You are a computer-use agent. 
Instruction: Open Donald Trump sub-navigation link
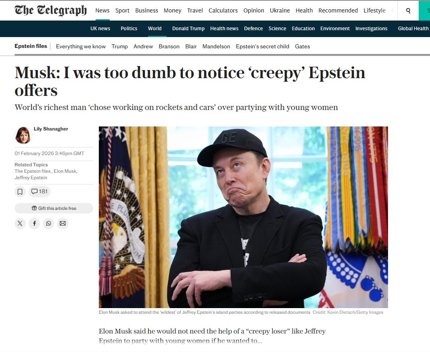188,29
